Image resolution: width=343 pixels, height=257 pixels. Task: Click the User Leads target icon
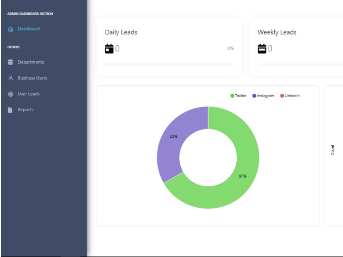pyautogui.click(x=11, y=94)
